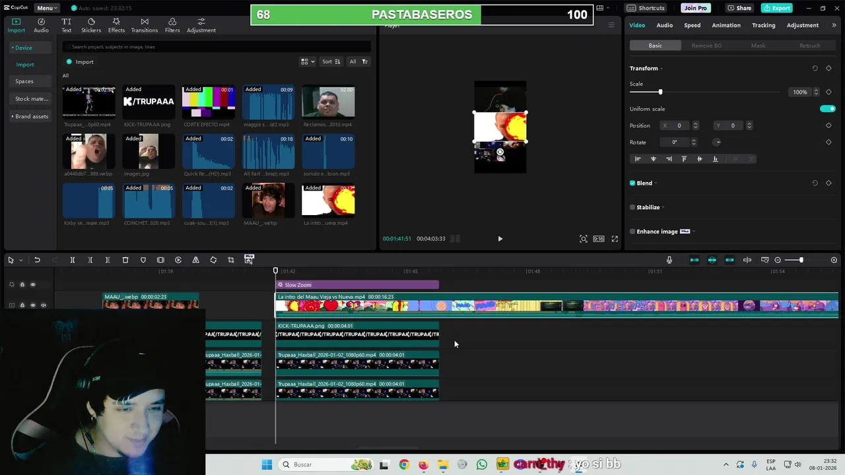Click the Share button
Image resolution: width=845 pixels, height=475 pixels.
point(739,8)
